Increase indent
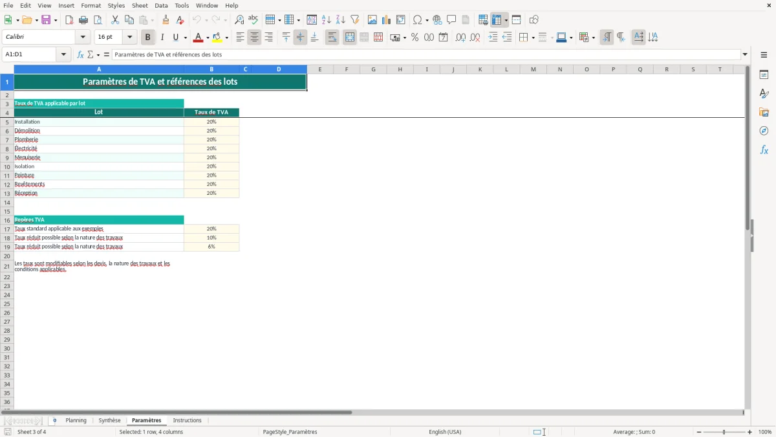 click(x=493, y=38)
